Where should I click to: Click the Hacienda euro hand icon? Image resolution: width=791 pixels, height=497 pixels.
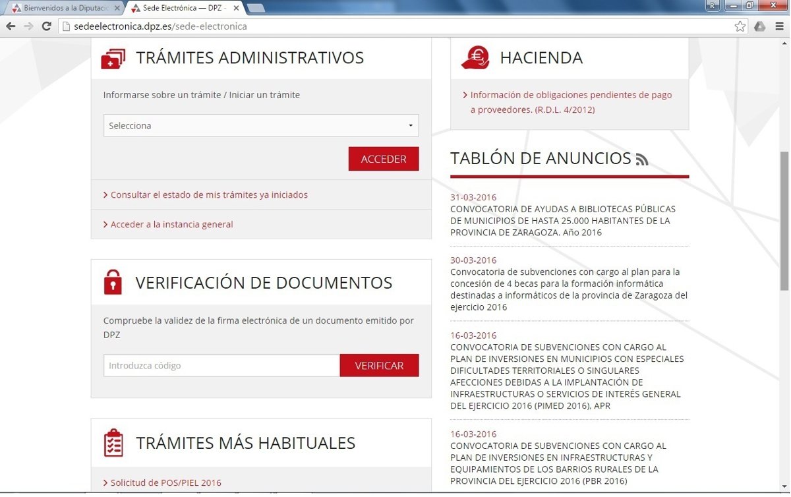point(475,57)
